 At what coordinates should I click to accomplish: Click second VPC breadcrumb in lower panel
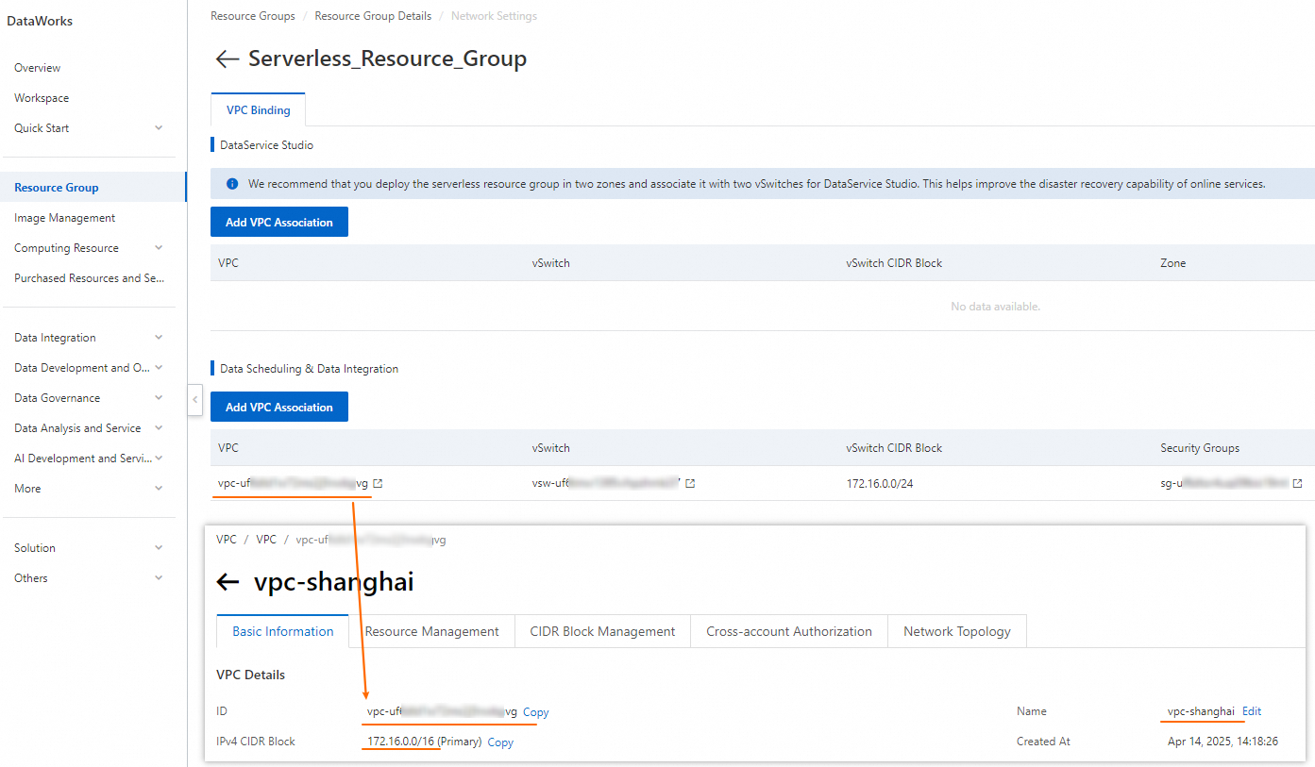pos(266,540)
